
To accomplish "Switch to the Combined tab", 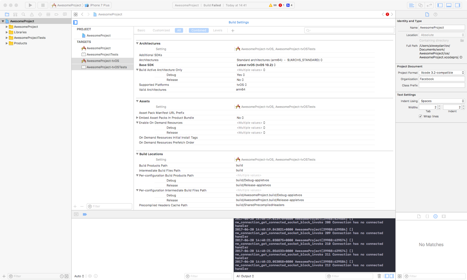I will pos(198,30).
